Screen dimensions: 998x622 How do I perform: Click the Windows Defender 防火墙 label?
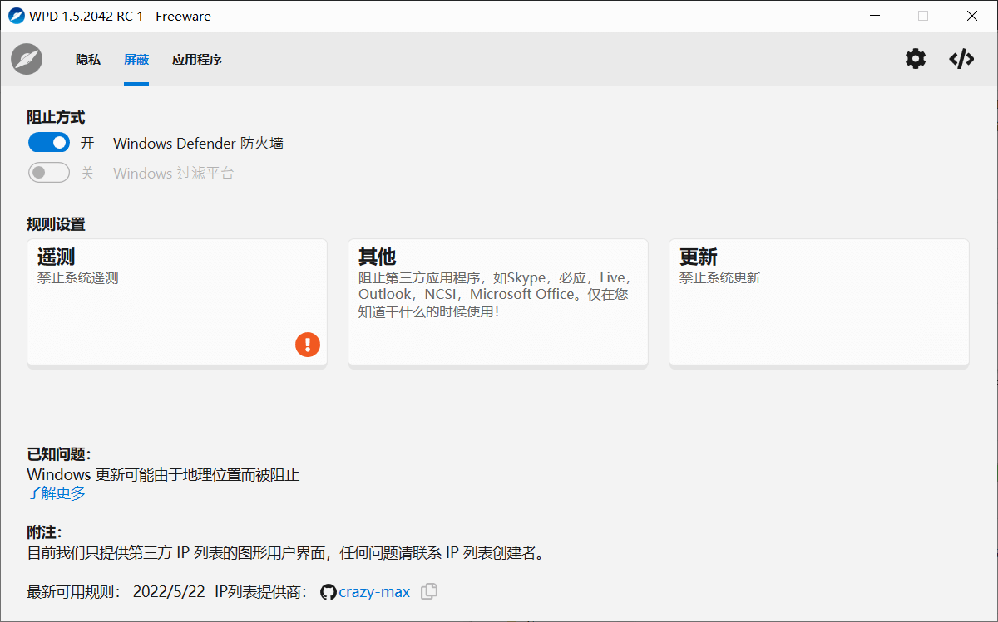click(198, 144)
